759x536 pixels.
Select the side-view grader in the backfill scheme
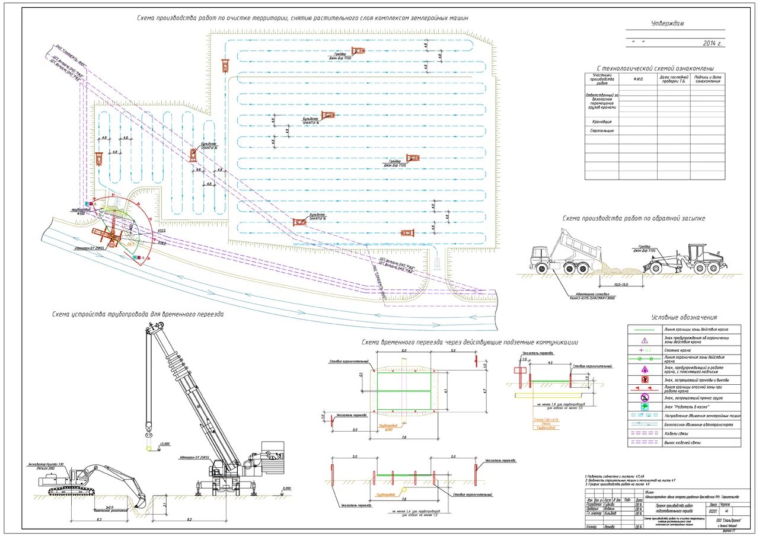pyautogui.click(x=685, y=259)
